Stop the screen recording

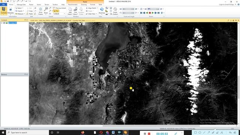click(149, 134)
